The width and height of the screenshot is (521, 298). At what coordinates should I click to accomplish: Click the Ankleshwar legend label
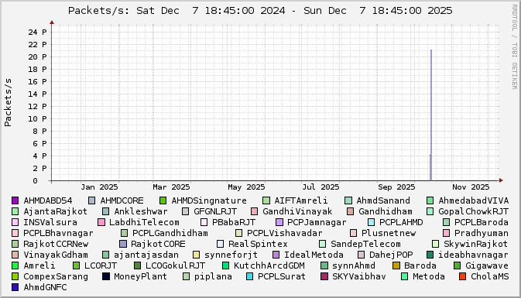pos(141,211)
